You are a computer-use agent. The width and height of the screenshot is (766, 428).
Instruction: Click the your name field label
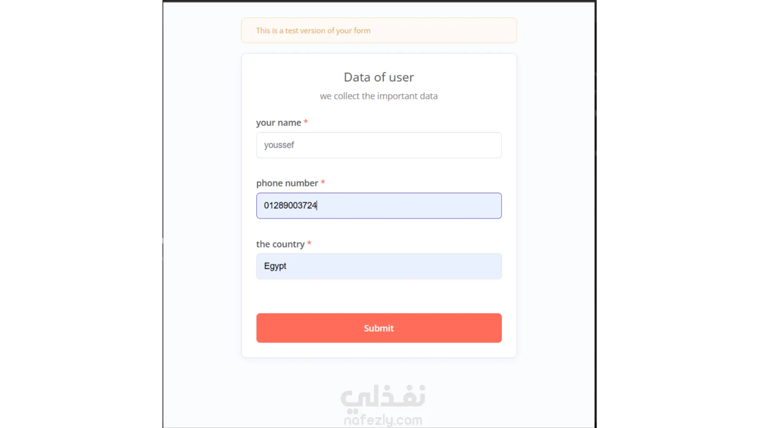tap(278, 123)
